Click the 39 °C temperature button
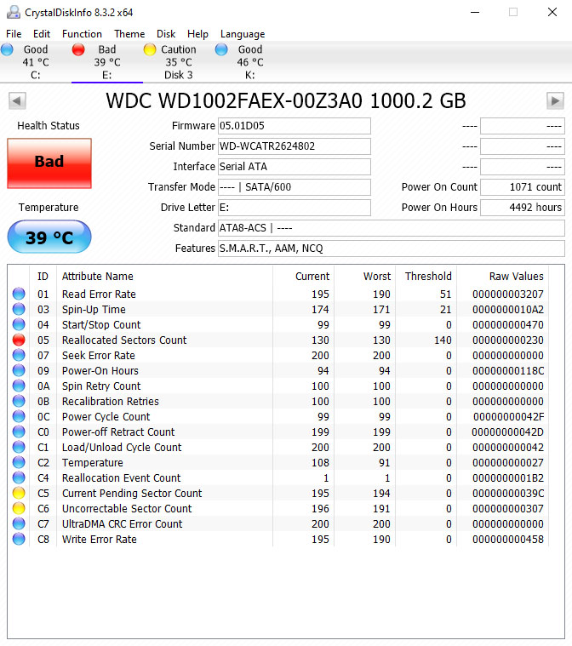Screen dimensions: 572x646 49,237
